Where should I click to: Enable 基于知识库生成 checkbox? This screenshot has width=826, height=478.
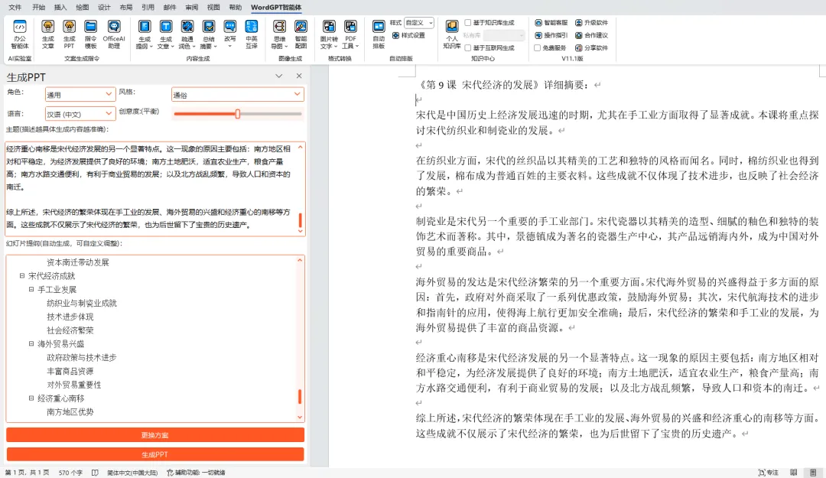(x=468, y=23)
